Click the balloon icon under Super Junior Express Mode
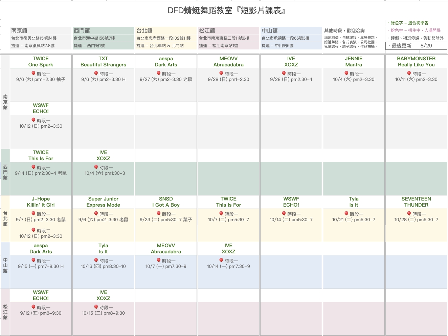The height and width of the screenshot is (336, 448). tap(96, 213)
